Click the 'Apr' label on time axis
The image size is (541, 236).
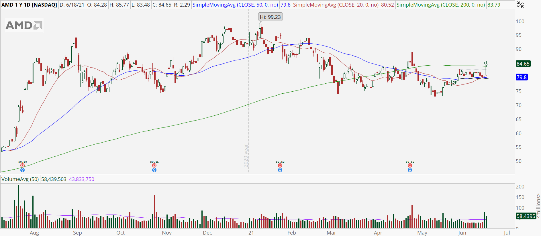tap(378, 233)
